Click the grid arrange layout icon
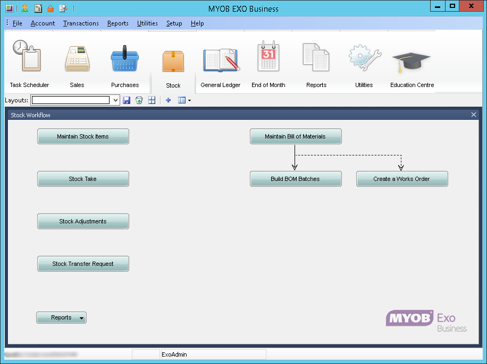The width and height of the screenshot is (487, 364). click(x=152, y=100)
